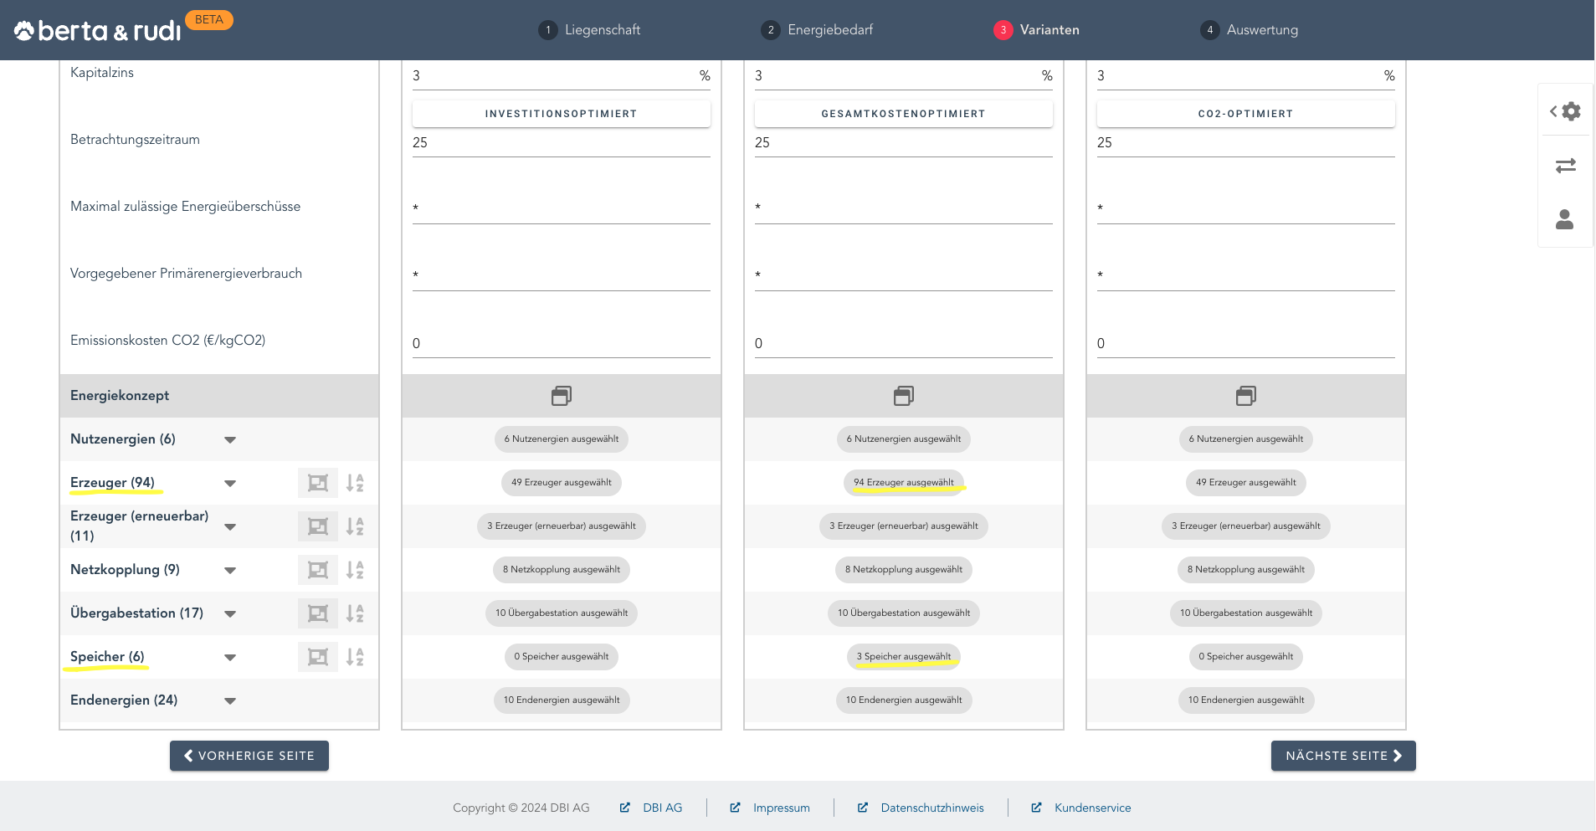The height and width of the screenshot is (831, 1596).
Task: Click the Emissionskosten CO2 field in first column
Action: [561, 343]
